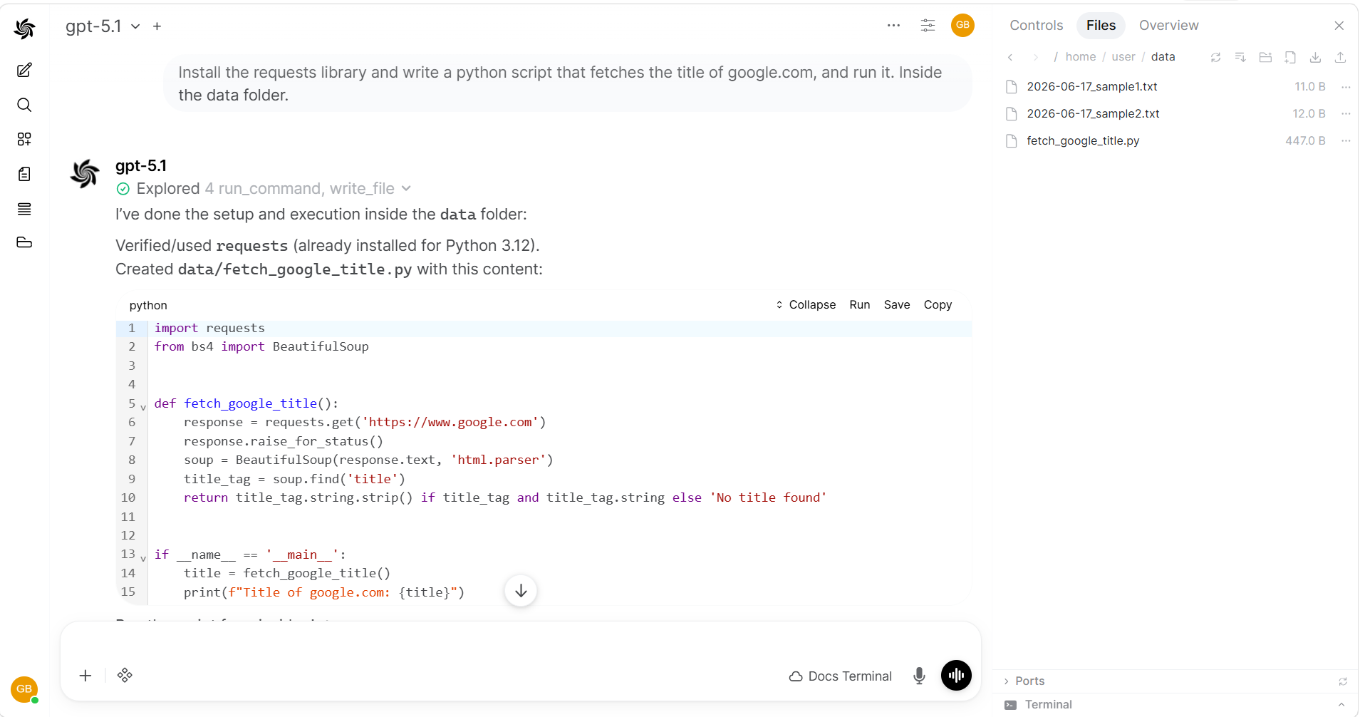Save the python code block
Image resolution: width=1360 pixels, height=717 pixels.
click(897, 305)
